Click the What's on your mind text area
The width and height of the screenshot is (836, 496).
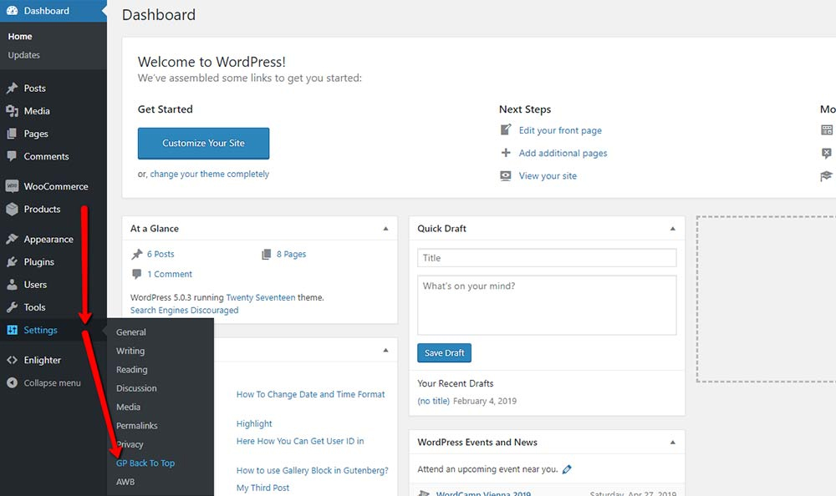pyautogui.click(x=547, y=306)
